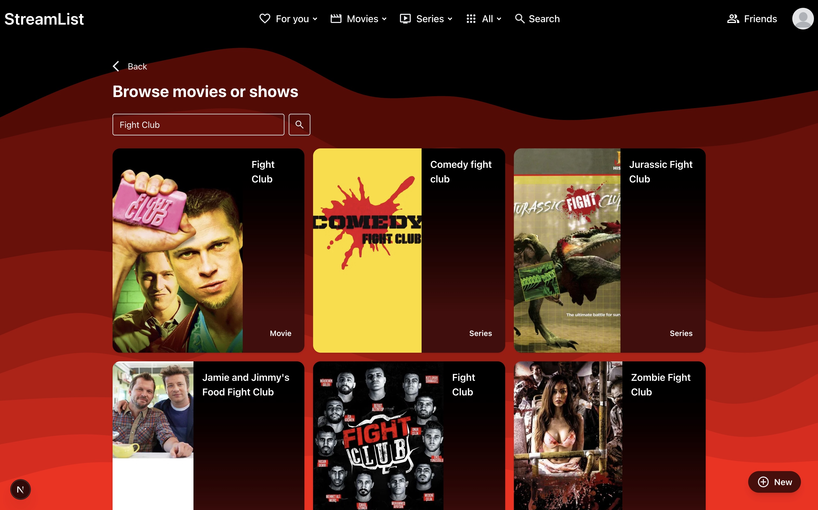Click the Friends people icon

coord(733,19)
